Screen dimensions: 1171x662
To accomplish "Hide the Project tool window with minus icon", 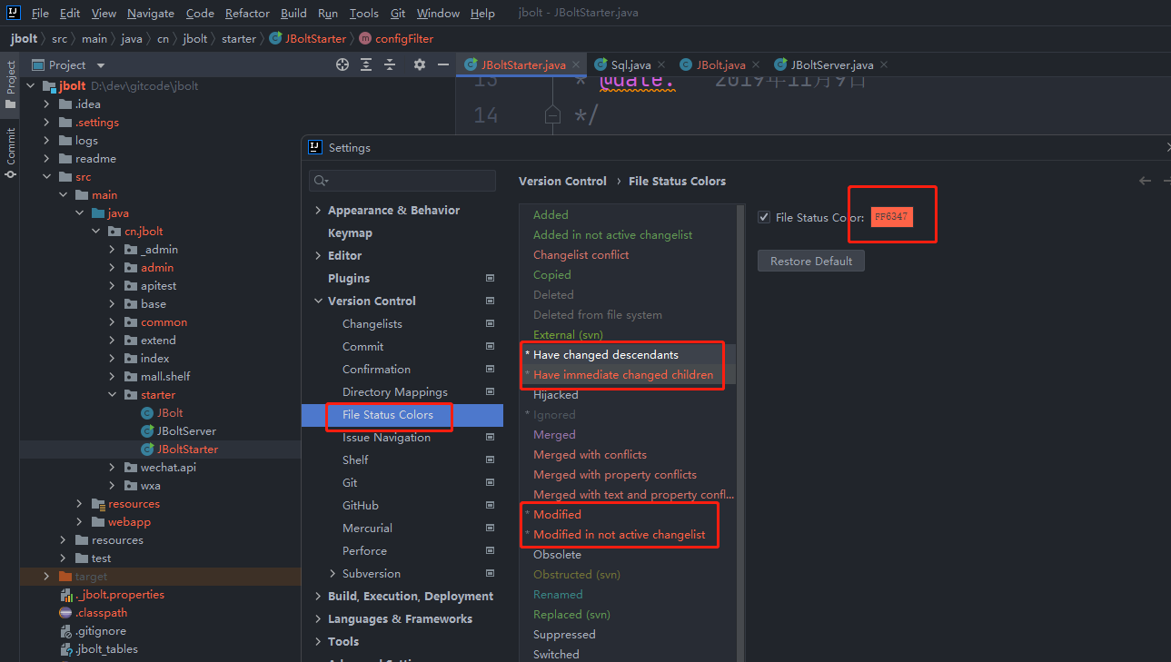I will [443, 64].
